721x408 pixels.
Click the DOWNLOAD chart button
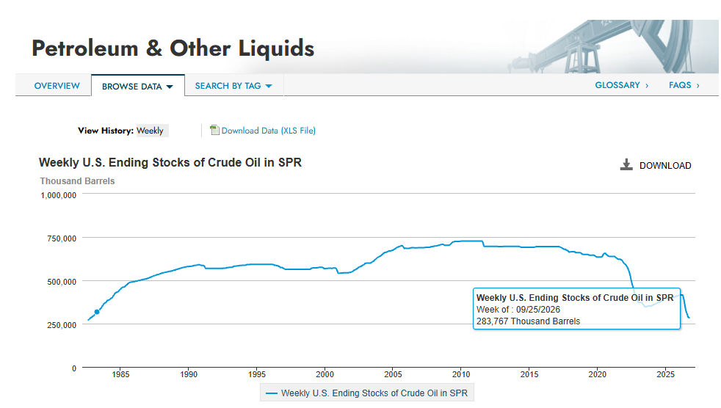(656, 165)
